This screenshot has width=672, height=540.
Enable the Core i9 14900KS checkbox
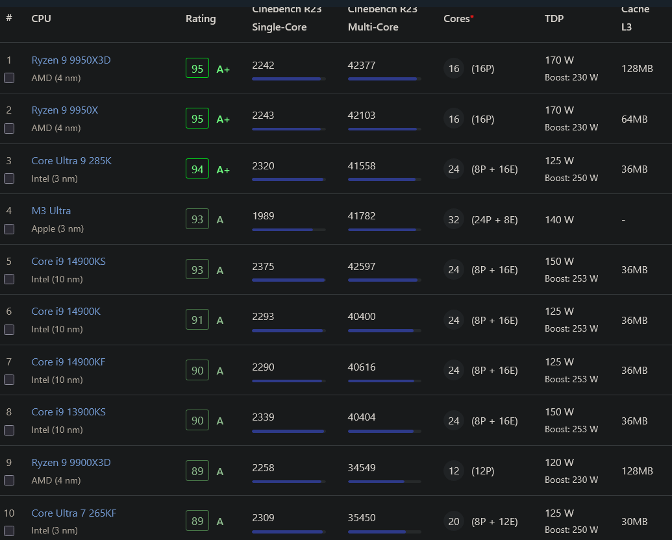[x=9, y=279]
